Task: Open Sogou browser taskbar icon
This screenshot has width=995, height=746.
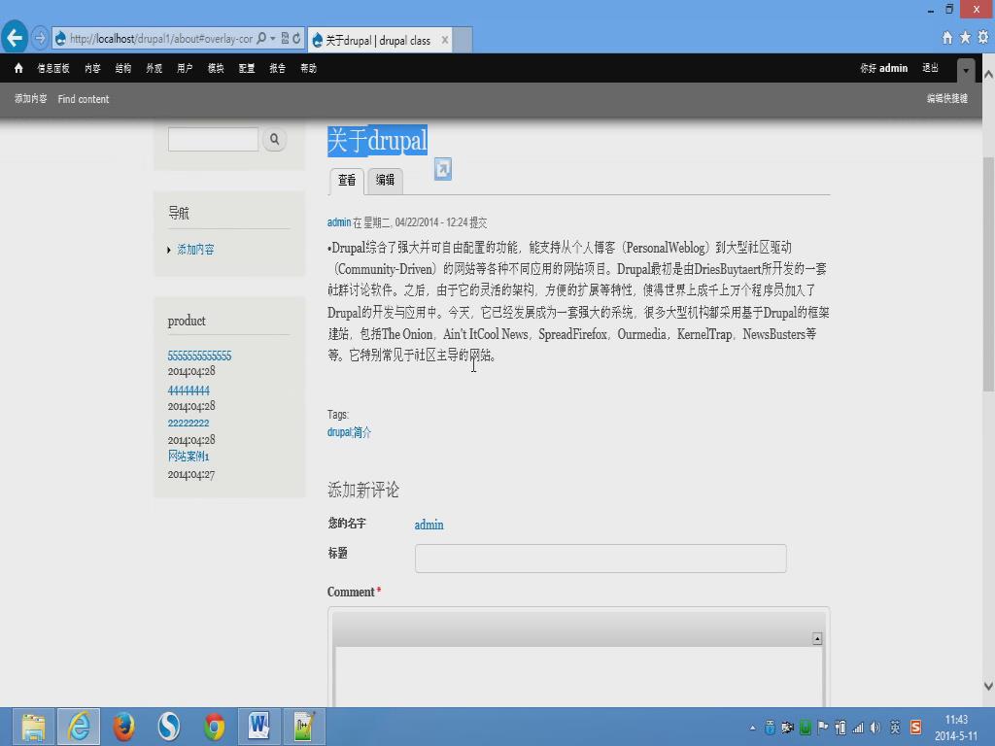Action: (x=169, y=727)
